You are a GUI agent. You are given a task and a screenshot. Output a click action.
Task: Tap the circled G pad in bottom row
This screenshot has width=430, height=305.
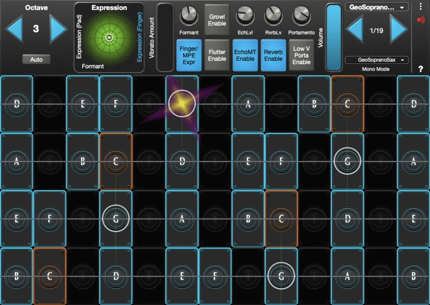[281, 276]
